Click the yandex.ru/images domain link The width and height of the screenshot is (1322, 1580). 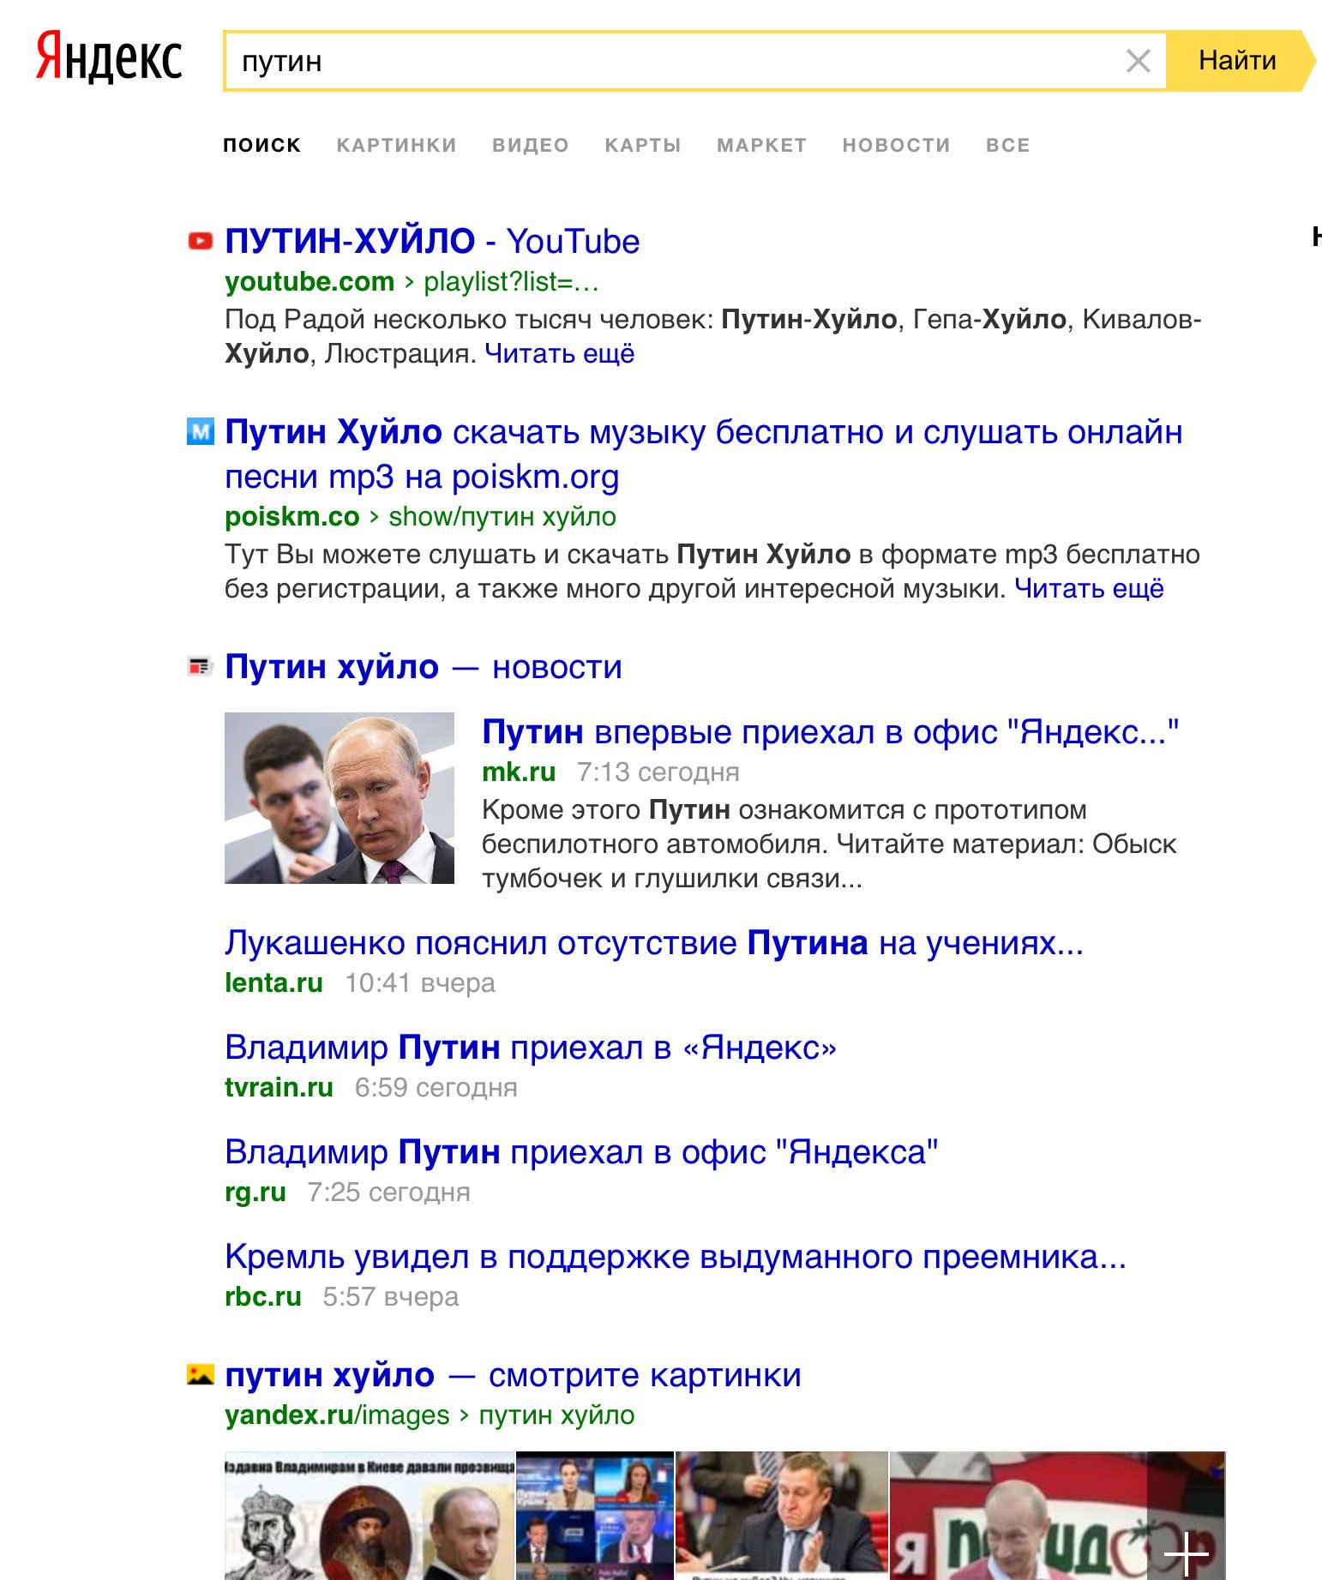(337, 1415)
